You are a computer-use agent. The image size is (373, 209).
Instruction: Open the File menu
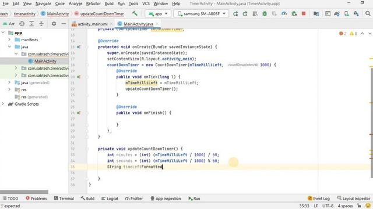point(5,3)
